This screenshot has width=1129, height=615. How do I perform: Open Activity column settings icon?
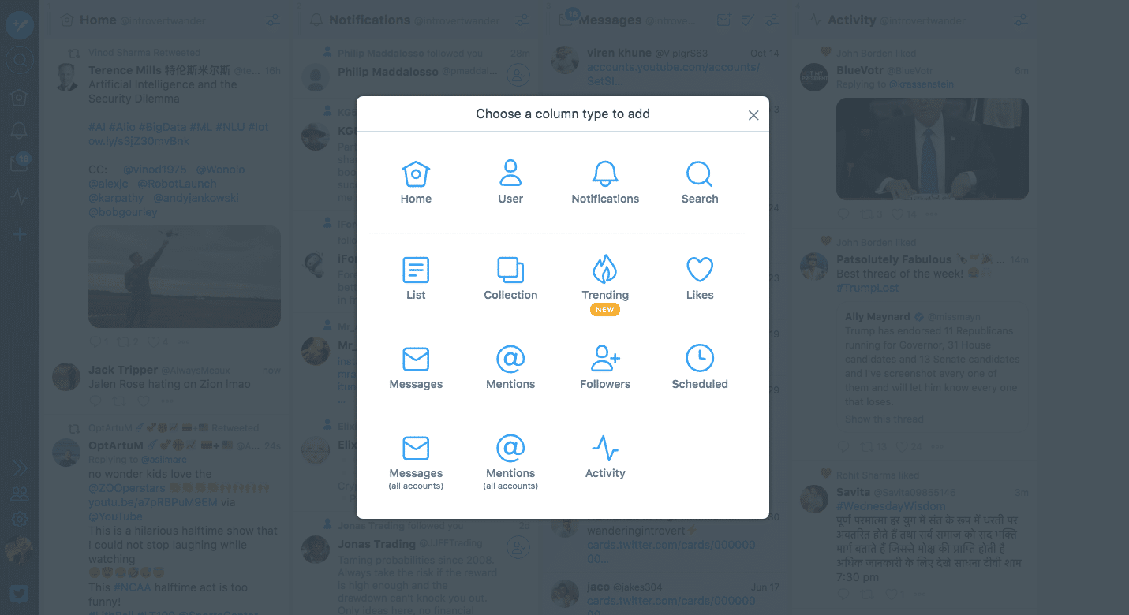coord(1020,20)
